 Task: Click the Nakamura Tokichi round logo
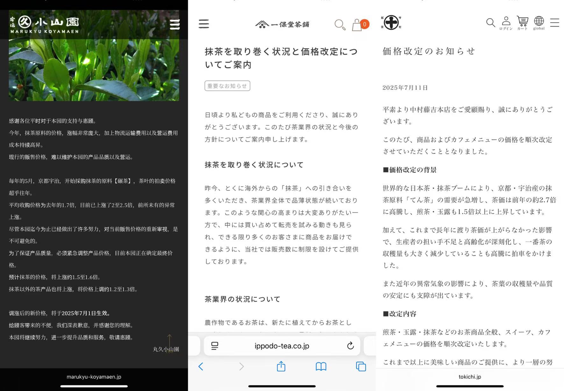[x=391, y=23]
